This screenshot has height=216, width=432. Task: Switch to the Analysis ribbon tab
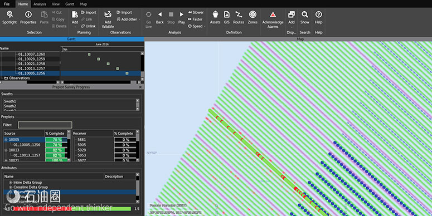pos(40,4)
